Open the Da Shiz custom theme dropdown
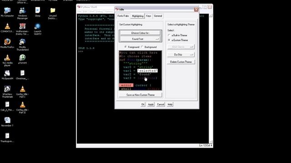This screenshot has width=291, height=163. [181, 54]
